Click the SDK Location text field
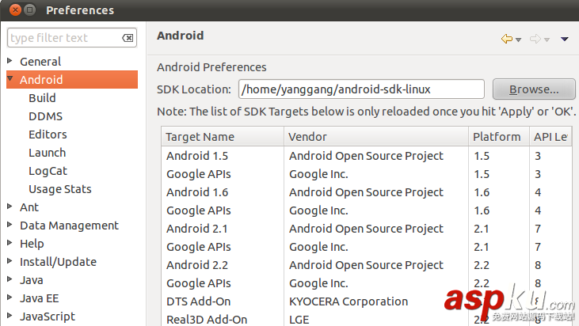The image size is (579, 326). point(360,89)
